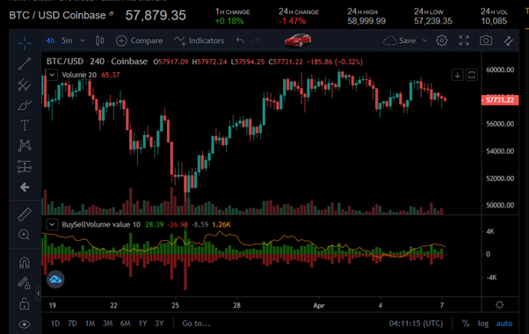Select the forecasting position tool
This screenshot has width=529, height=334.
(x=25, y=166)
